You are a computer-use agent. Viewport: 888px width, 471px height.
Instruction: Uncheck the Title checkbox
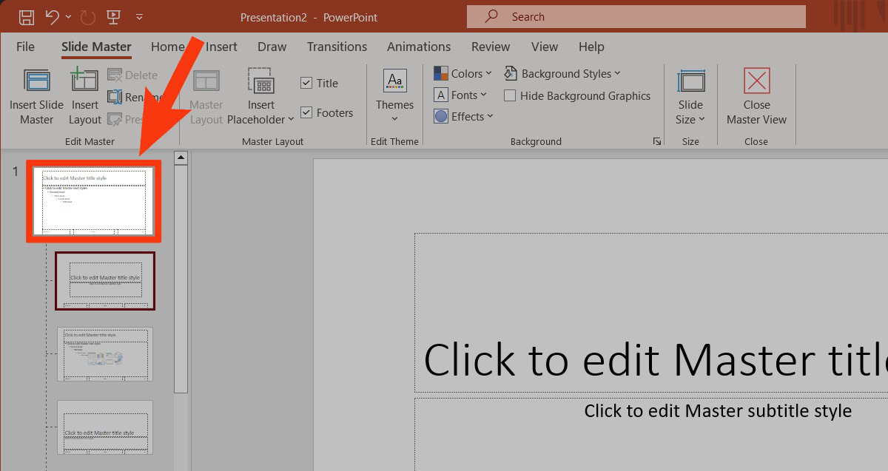point(306,84)
